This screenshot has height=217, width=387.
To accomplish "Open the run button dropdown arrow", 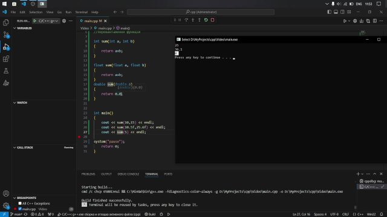I will tap(349, 21).
